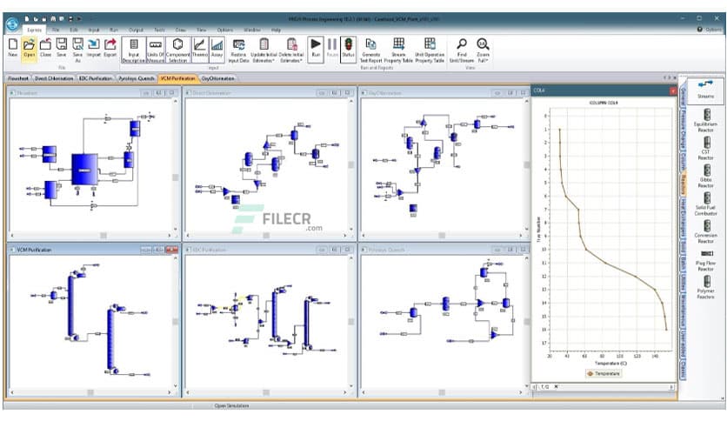This screenshot has height=421, width=727.
Task: Click the Find Unit/Stream magnifier
Action: (x=462, y=44)
